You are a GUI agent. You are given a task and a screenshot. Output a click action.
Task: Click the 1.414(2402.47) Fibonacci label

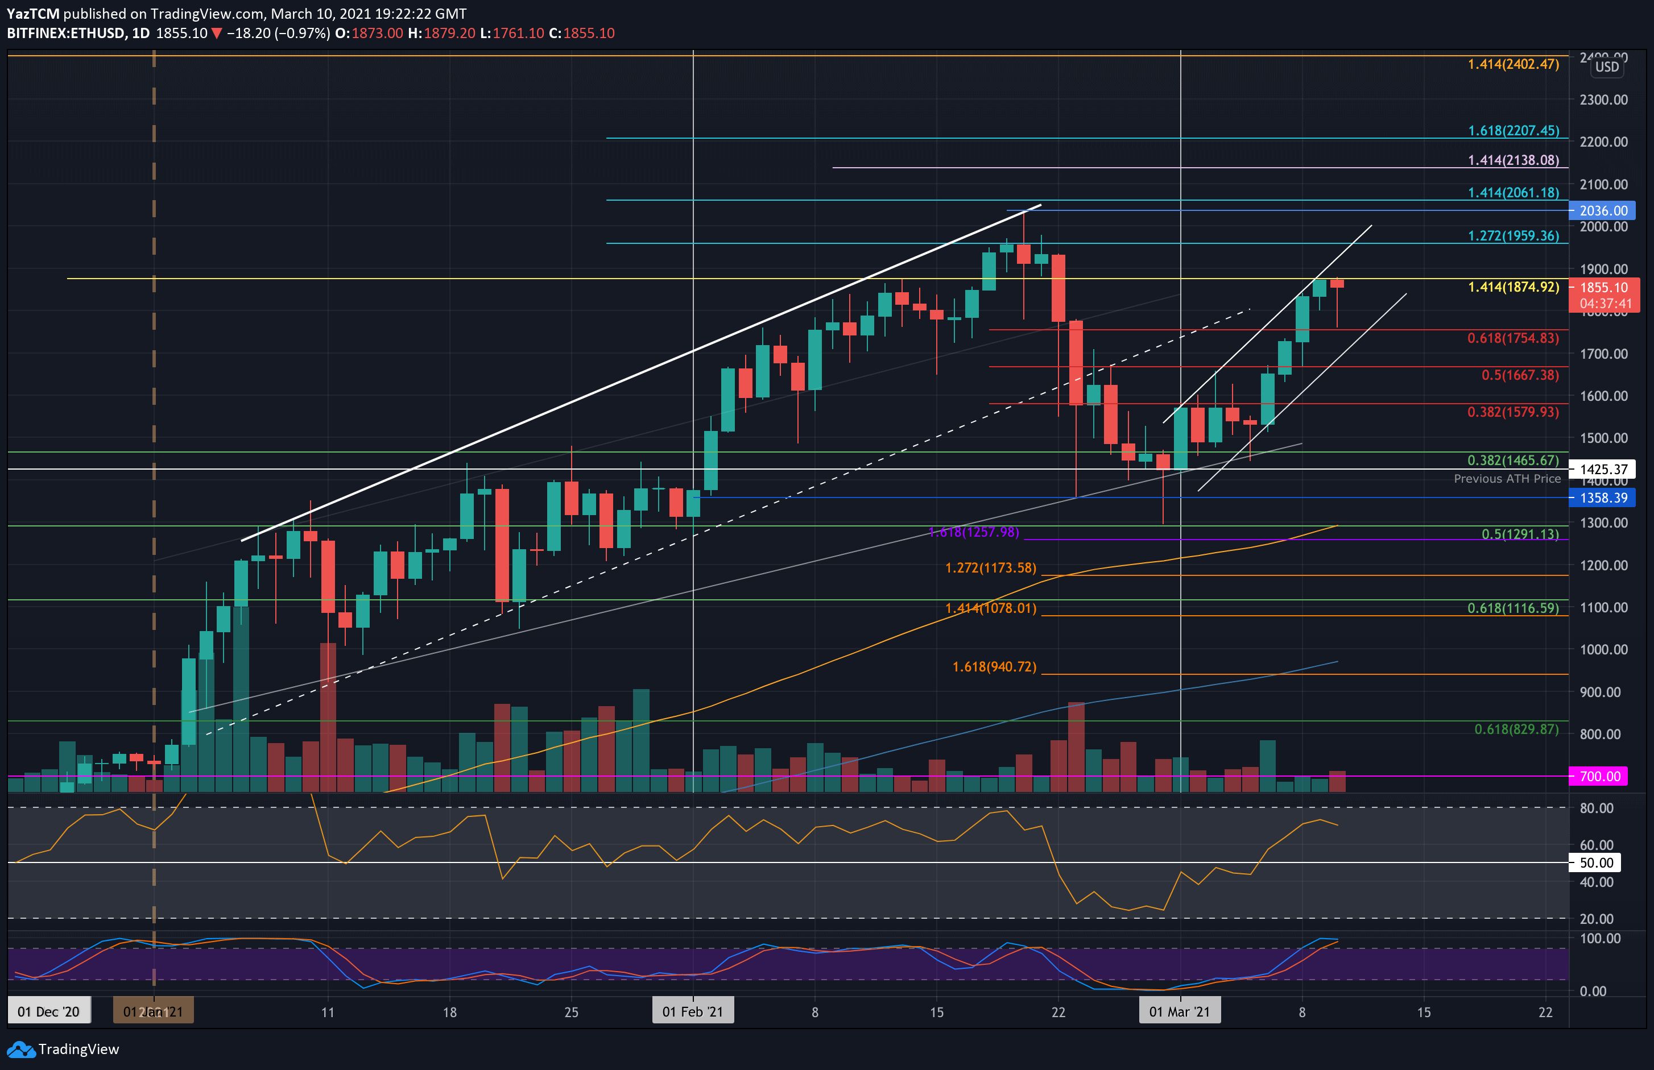(1513, 65)
